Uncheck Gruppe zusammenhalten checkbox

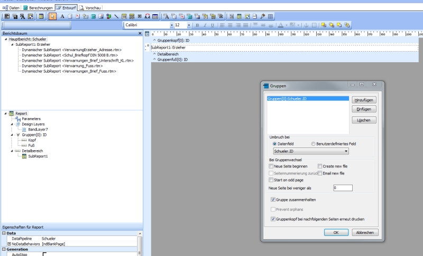click(x=273, y=200)
